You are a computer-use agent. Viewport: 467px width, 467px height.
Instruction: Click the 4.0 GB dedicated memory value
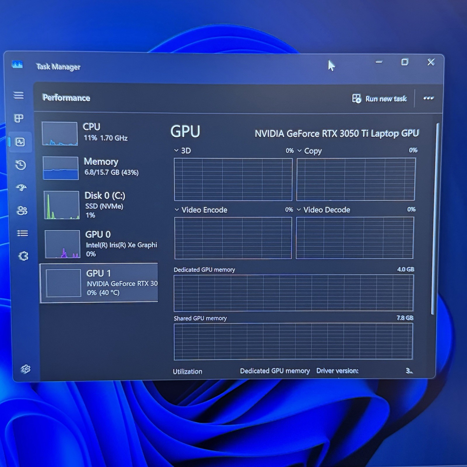click(406, 269)
